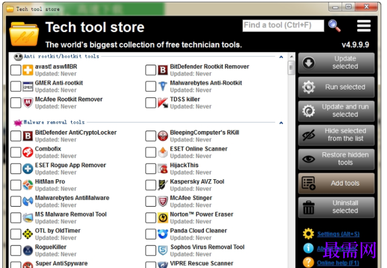Click the tool list scrollbar thumb
Image resolution: width=387 pixels, height=268 pixels.
tap(291, 68)
